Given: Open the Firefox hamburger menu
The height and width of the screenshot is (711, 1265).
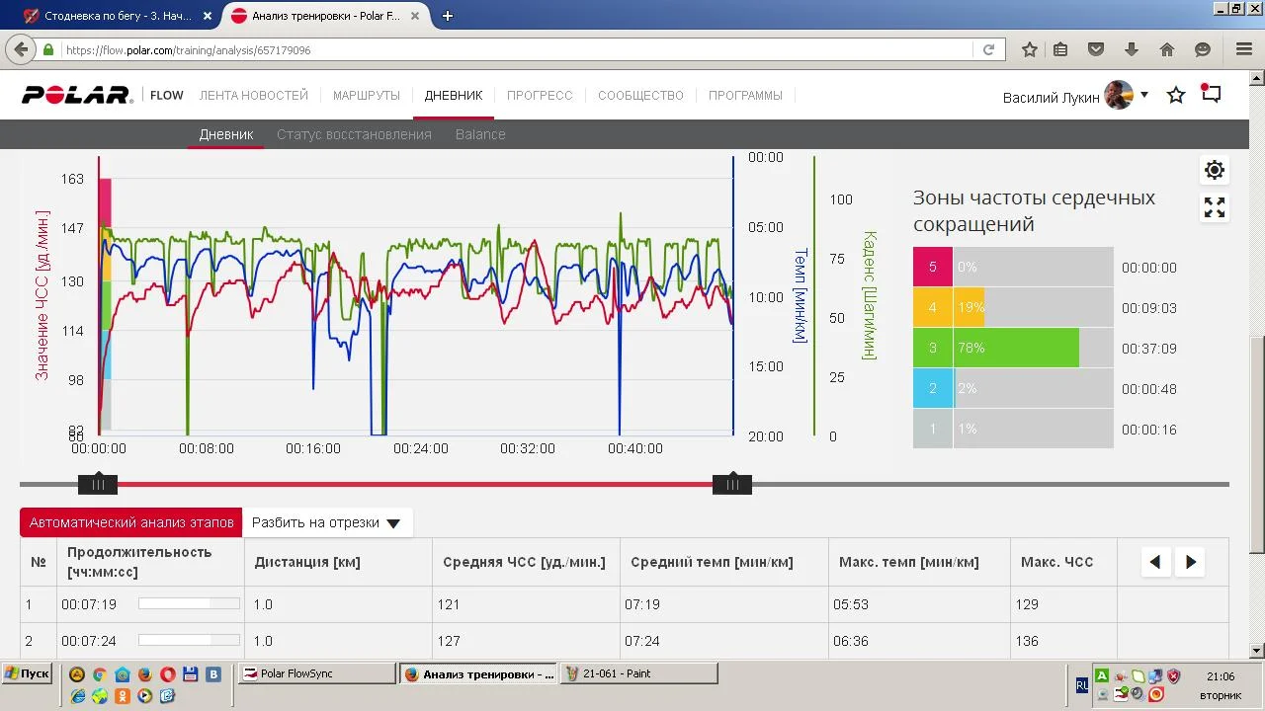Looking at the screenshot, I should [1244, 49].
